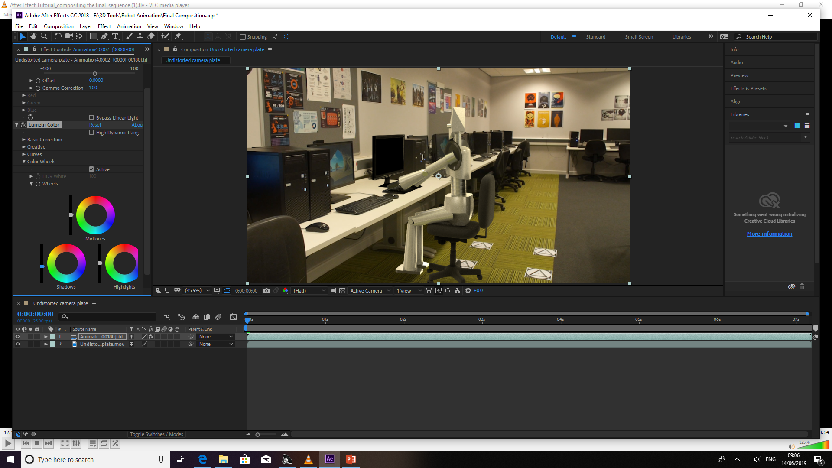Open the composition mini-flowchart icon

(166, 317)
